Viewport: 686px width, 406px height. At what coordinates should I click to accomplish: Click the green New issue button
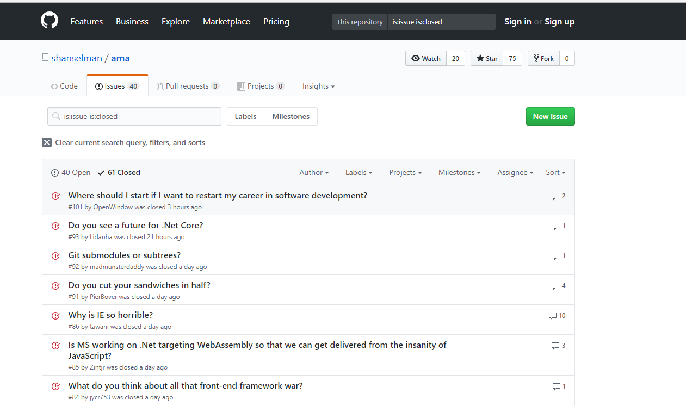pyautogui.click(x=550, y=116)
